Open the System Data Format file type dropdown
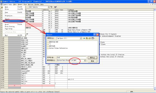 85,60
